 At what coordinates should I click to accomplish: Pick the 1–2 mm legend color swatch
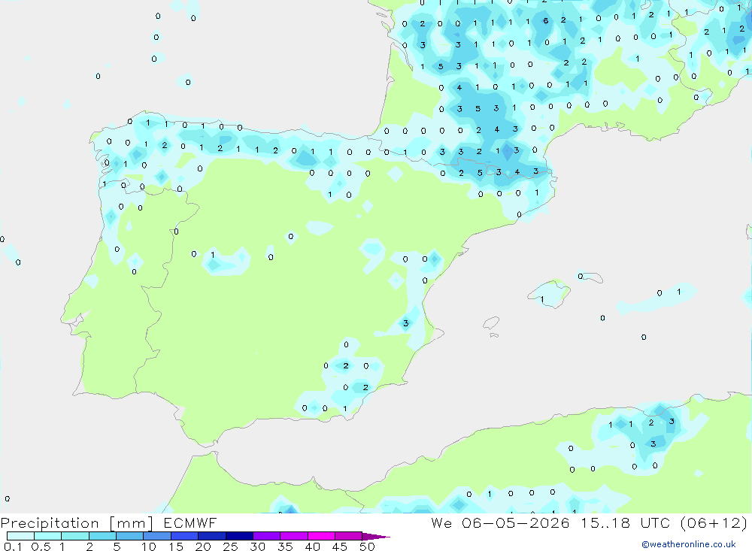pos(75,536)
